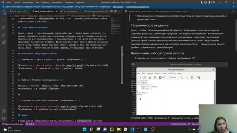This screenshot has height=133, width=237.
Task: Open the Выделение menu
Action: pyautogui.click(x=28, y=3)
